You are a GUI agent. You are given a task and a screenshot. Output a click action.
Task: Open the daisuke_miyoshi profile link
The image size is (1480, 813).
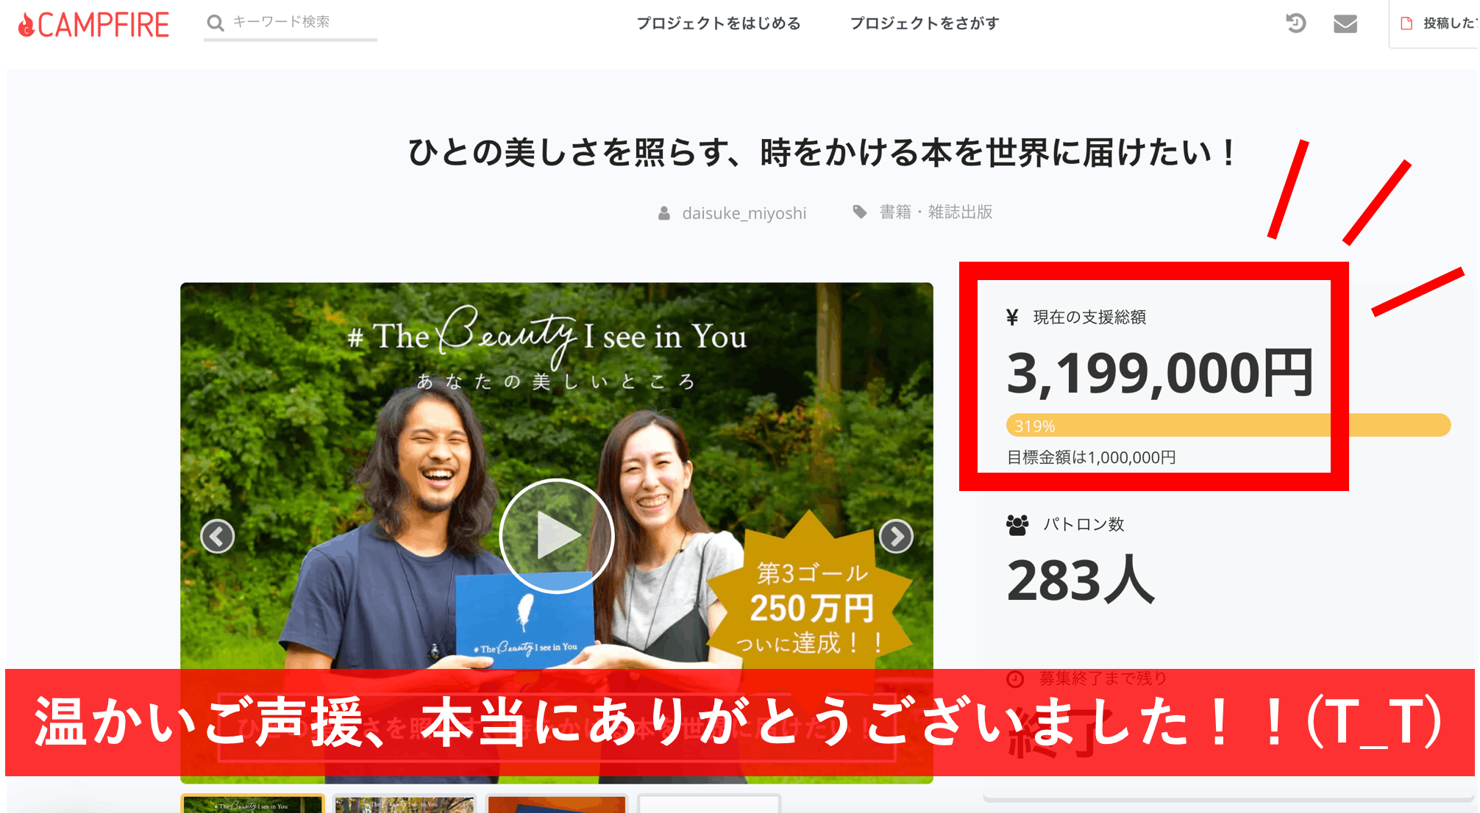[x=744, y=213]
